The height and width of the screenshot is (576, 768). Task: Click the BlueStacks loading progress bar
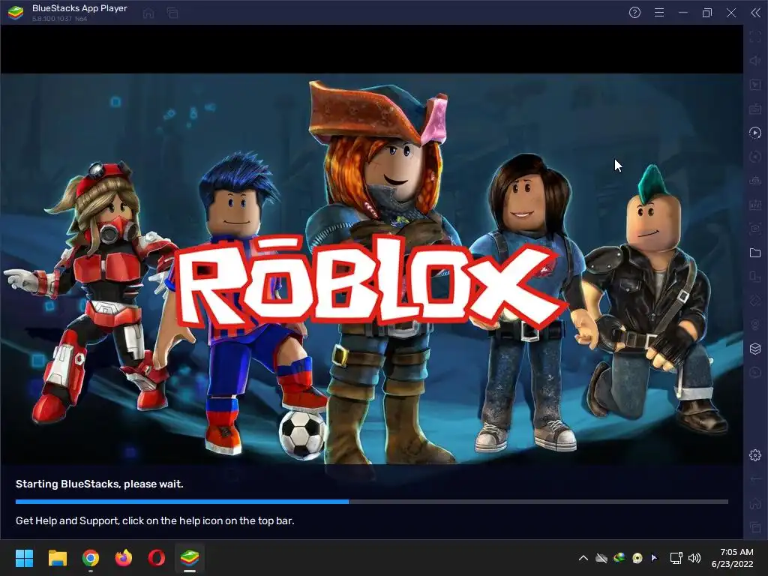point(372,502)
